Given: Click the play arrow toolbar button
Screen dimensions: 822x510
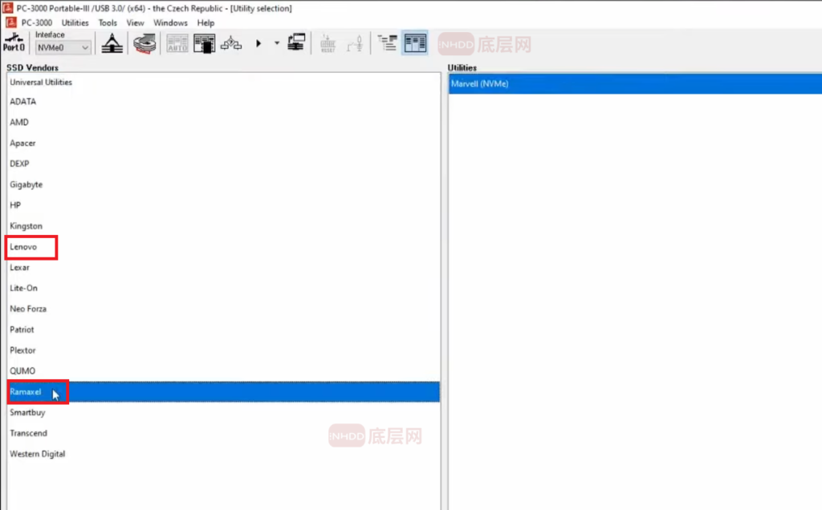Looking at the screenshot, I should click(258, 43).
